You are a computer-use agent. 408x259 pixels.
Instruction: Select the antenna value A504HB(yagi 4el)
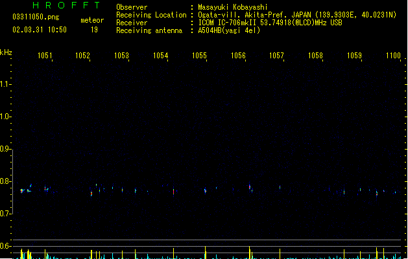click(x=229, y=30)
